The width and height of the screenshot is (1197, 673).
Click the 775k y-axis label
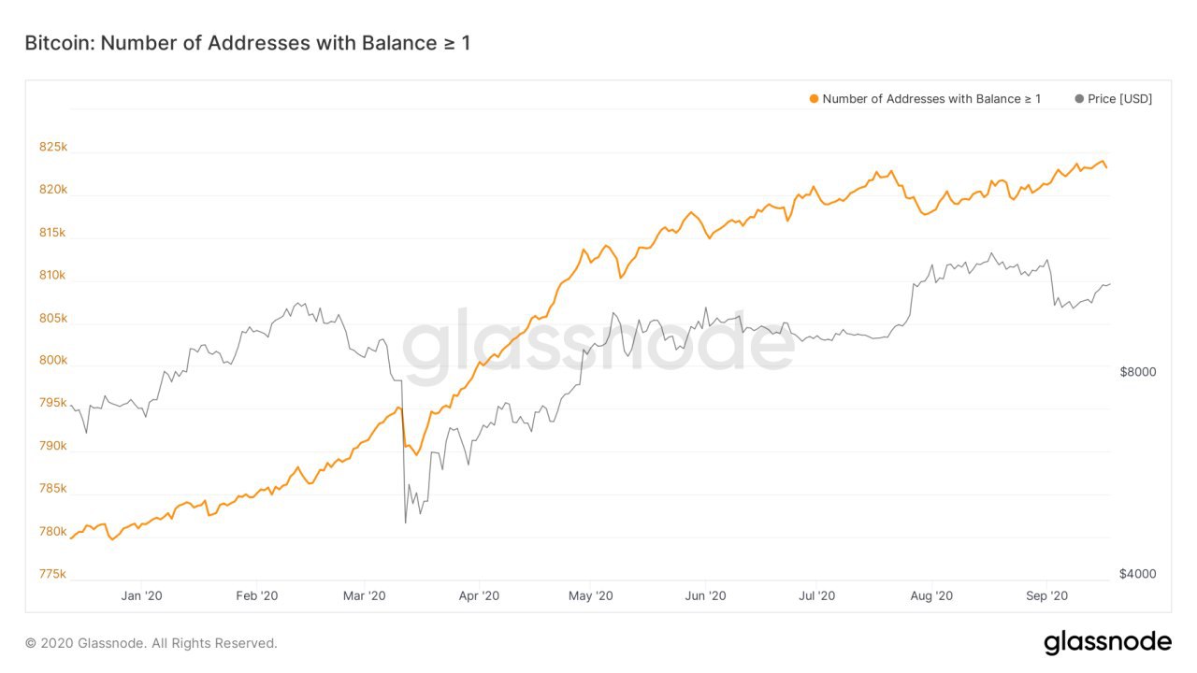pyautogui.click(x=53, y=574)
